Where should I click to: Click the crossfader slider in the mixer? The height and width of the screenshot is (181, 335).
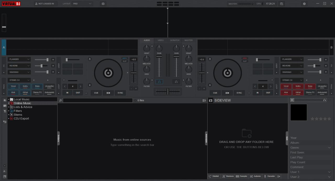(167, 91)
